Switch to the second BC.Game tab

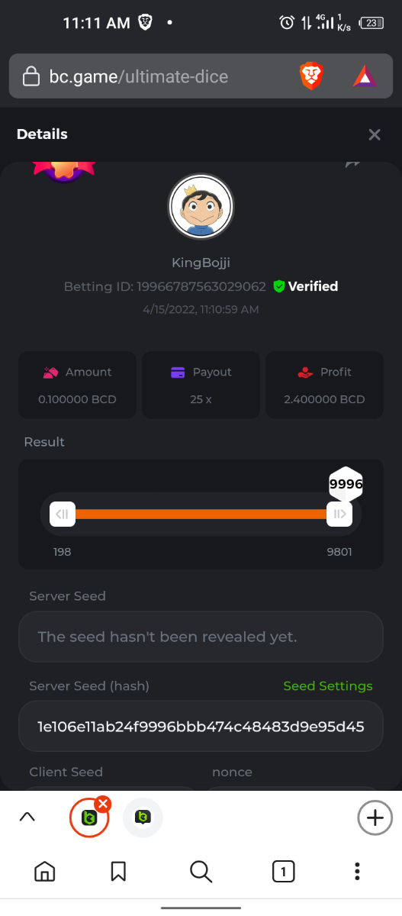[143, 818]
